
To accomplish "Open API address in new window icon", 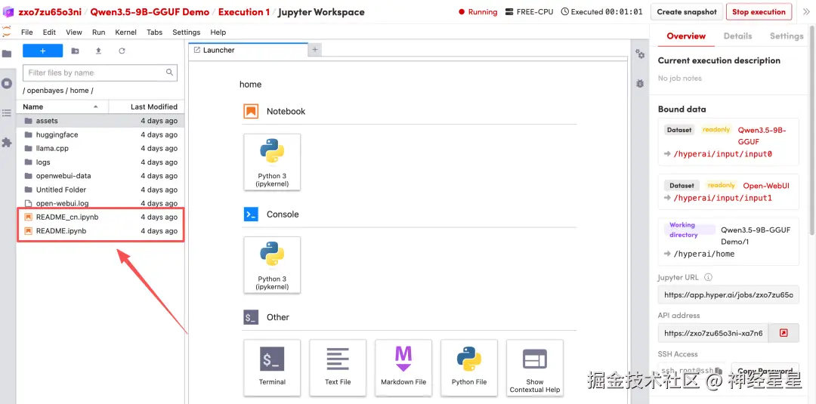I will [784, 333].
